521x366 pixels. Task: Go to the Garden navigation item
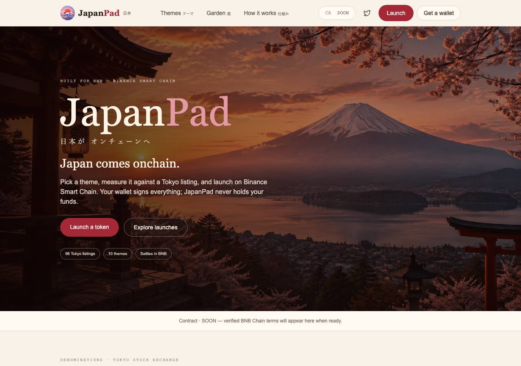click(219, 13)
